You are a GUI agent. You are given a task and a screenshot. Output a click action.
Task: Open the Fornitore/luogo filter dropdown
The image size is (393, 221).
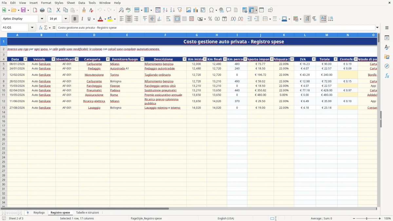pyautogui.click(x=142, y=59)
